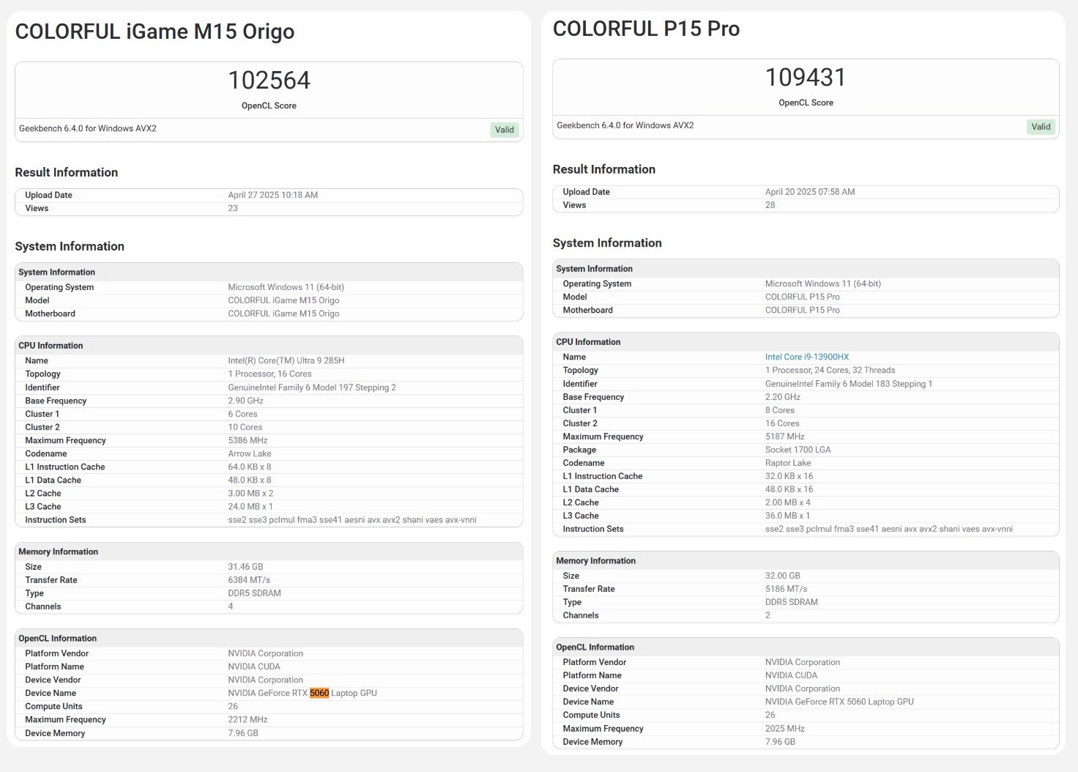Click the 2025 MHz maximum frequency value
Viewport: 1078px width, 772px height.
tap(784, 729)
